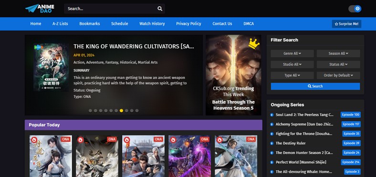Click the blue Search filter button

(x=315, y=86)
